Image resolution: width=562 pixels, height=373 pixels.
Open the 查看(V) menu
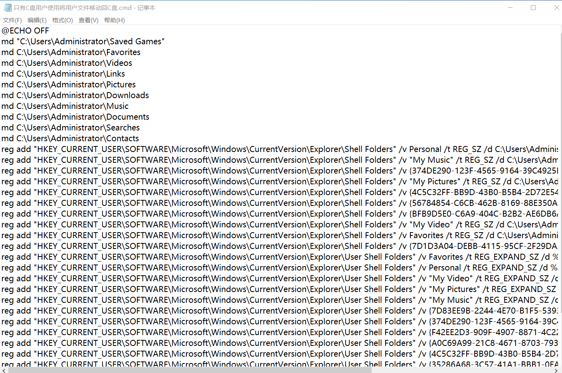click(89, 20)
